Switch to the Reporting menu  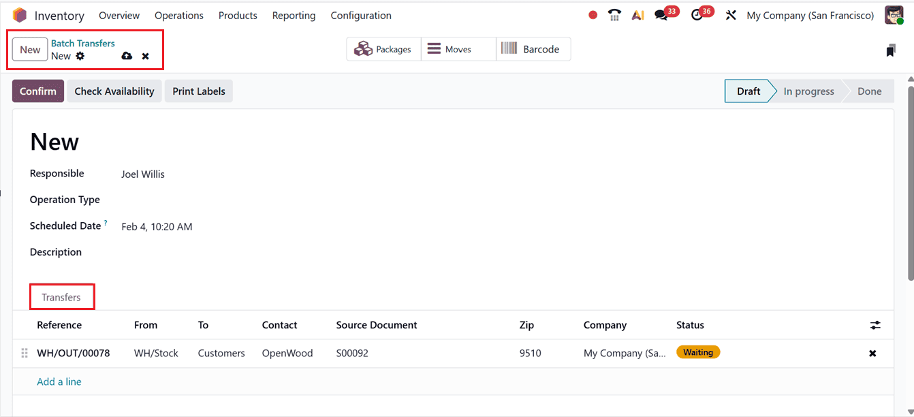(294, 14)
